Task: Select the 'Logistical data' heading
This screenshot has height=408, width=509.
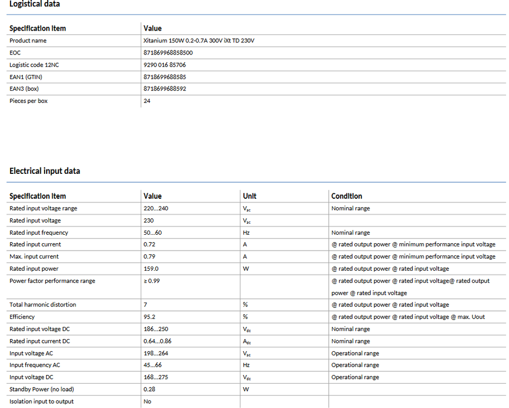Action: coord(34,4)
